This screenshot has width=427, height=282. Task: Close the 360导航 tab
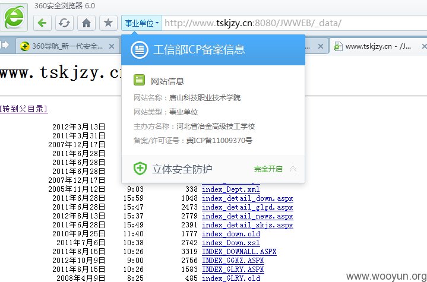112,46
